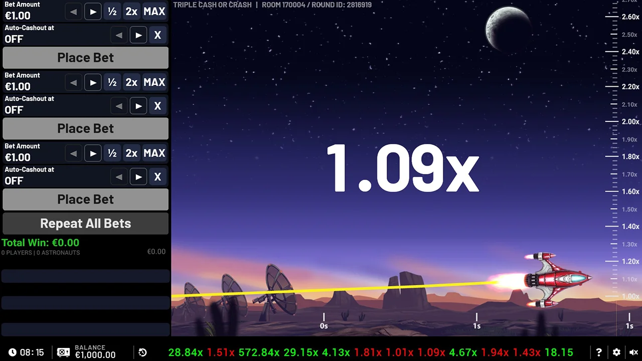Viewport: 642px width, 361px height.
Task: Decrease the second bet amount with left arrow
Action: 74,82
